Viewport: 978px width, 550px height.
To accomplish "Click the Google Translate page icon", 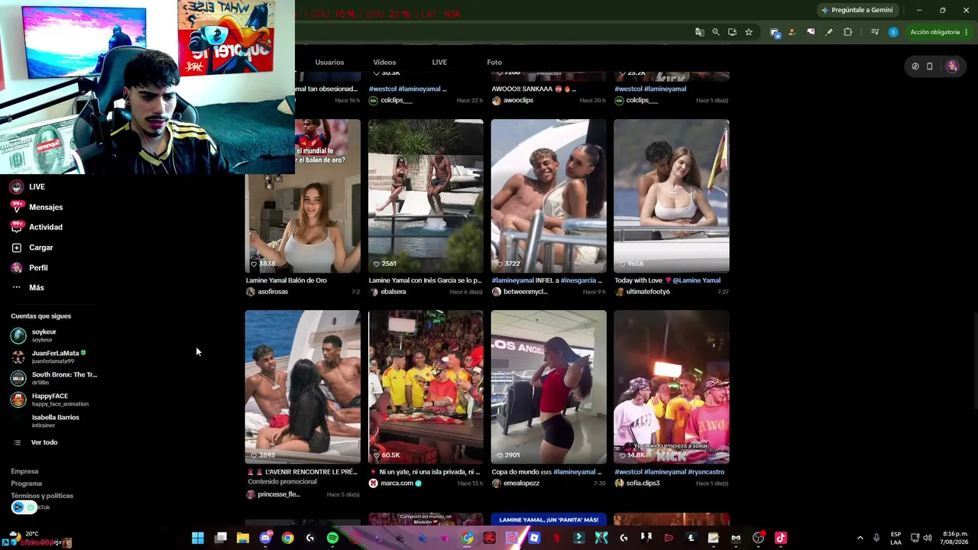I will [x=699, y=32].
